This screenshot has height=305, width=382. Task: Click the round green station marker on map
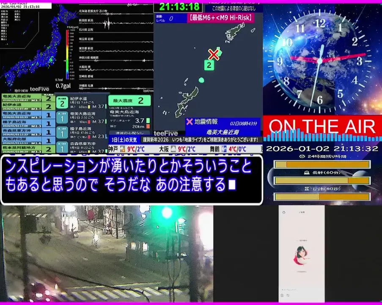pos(201,80)
